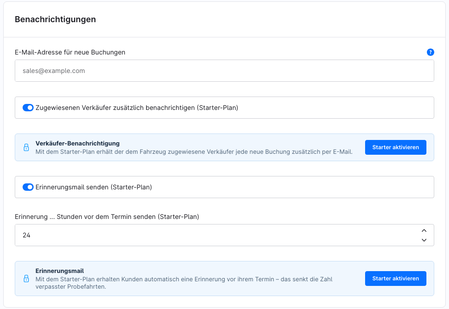
Task: Focus the reminder hours field showing 24
Action: [224, 235]
